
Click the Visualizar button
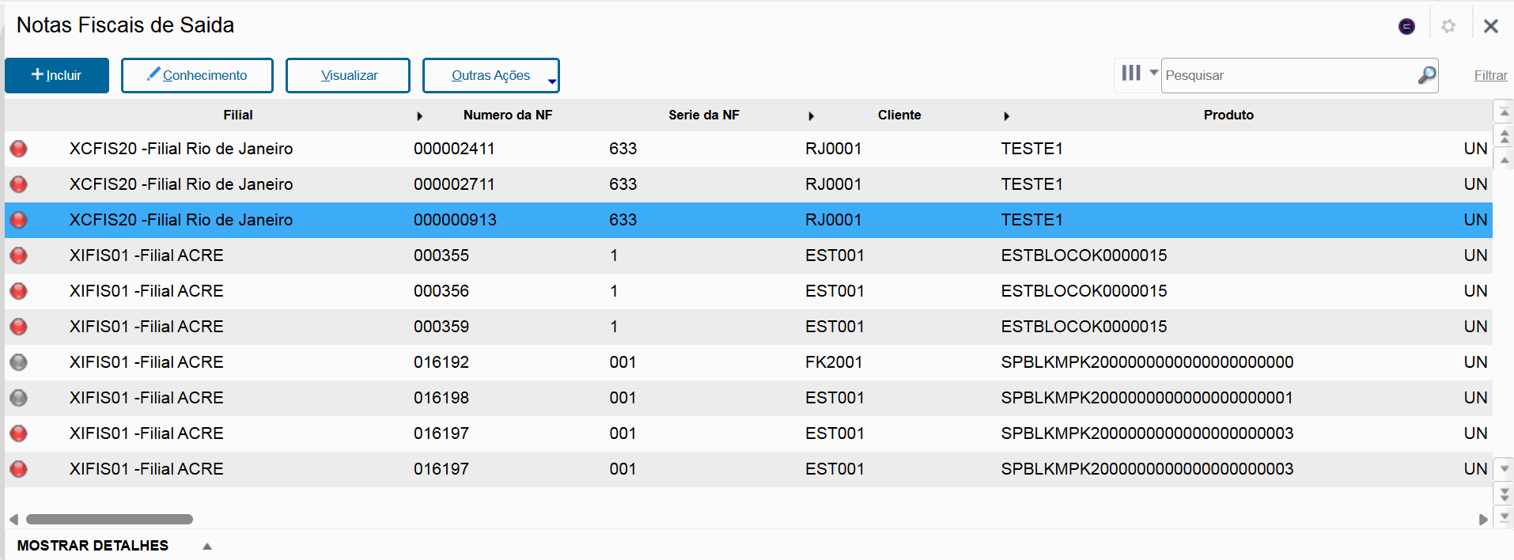[x=348, y=76]
